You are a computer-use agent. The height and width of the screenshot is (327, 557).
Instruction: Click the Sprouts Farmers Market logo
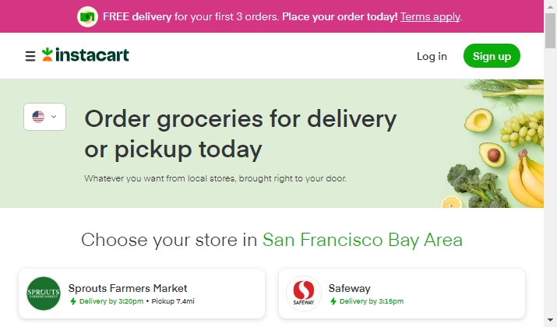(x=44, y=294)
